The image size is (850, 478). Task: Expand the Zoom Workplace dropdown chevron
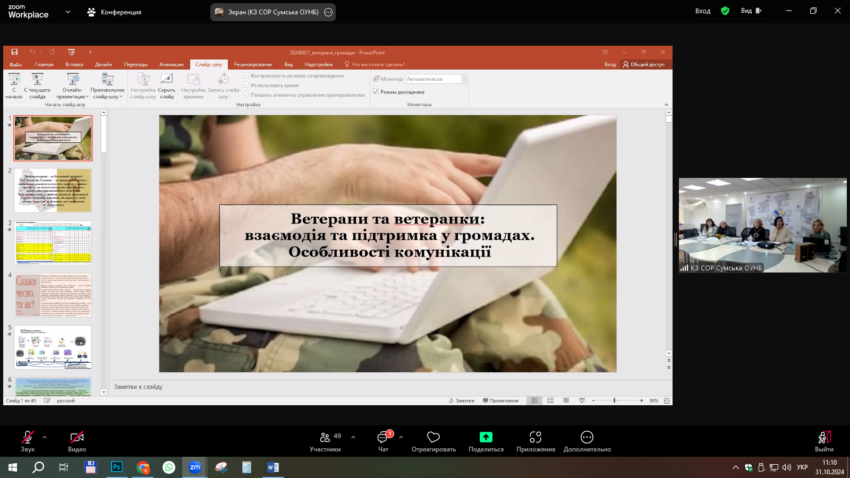68,12
